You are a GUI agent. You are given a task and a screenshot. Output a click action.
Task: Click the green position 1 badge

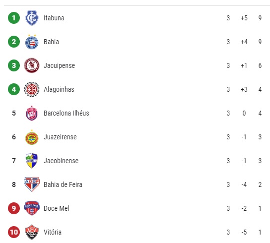point(14,18)
